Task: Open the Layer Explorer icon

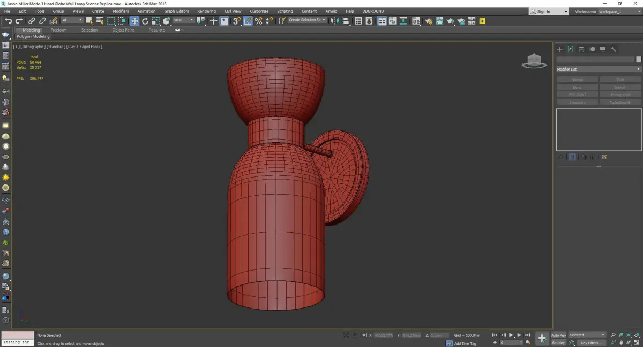Action: coord(370,21)
